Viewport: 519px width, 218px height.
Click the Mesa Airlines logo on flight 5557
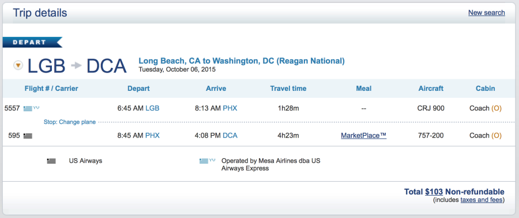(32, 108)
